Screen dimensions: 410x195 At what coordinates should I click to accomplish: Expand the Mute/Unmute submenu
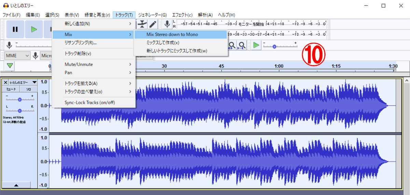(x=94, y=65)
